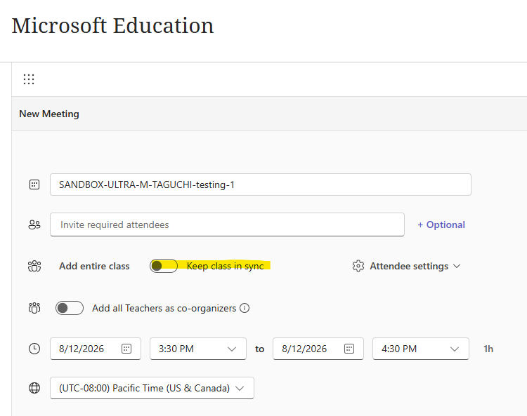Open the Pacific Time zone dropdown
This screenshot has width=527, height=416.
[x=152, y=388]
